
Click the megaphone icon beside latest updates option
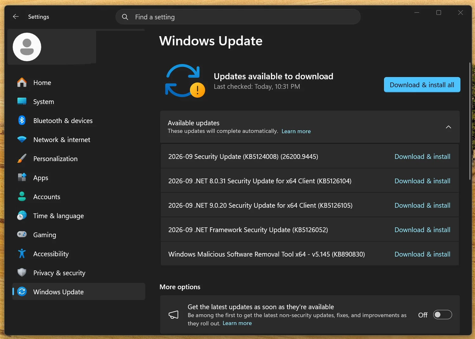173,315
